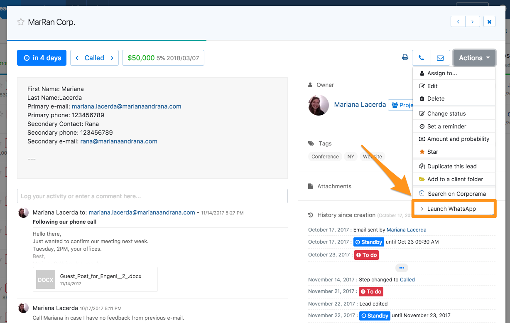Image resolution: width=510 pixels, height=323 pixels.
Task: Click the print icon
Action: [405, 58]
